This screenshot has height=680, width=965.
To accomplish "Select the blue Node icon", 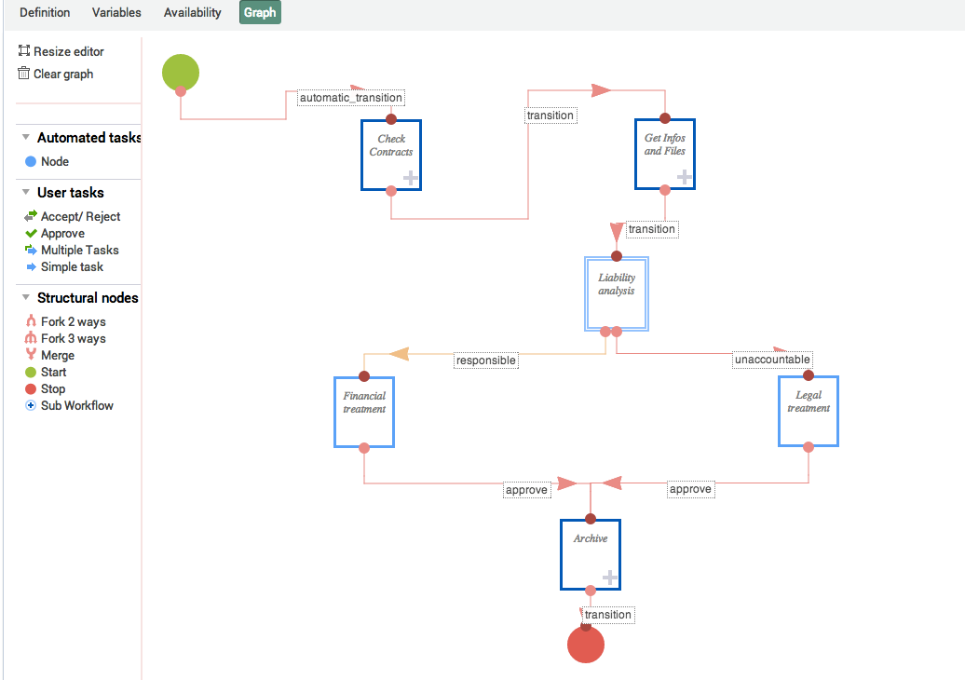I will pos(30,161).
